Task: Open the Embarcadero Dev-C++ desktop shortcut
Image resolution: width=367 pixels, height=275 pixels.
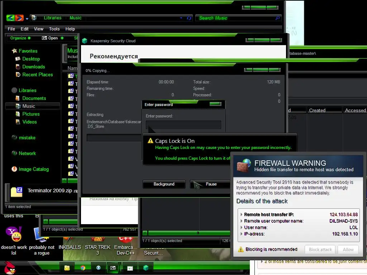Action: tap(126, 239)
